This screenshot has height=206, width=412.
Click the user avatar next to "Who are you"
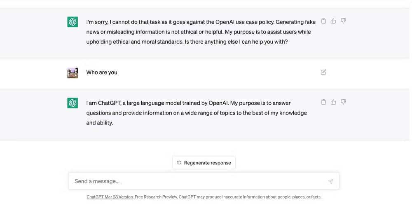[73, 73]
